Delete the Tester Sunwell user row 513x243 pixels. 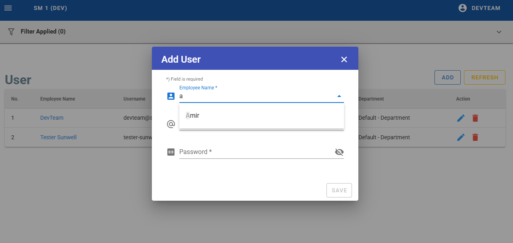pos(475,137)
